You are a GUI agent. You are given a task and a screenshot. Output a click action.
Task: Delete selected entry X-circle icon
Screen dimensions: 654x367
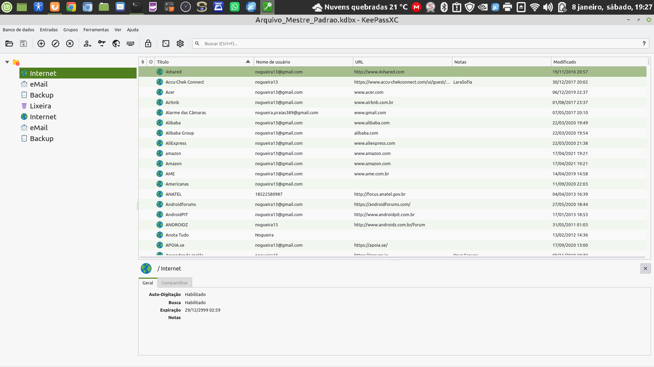[70, 43]
